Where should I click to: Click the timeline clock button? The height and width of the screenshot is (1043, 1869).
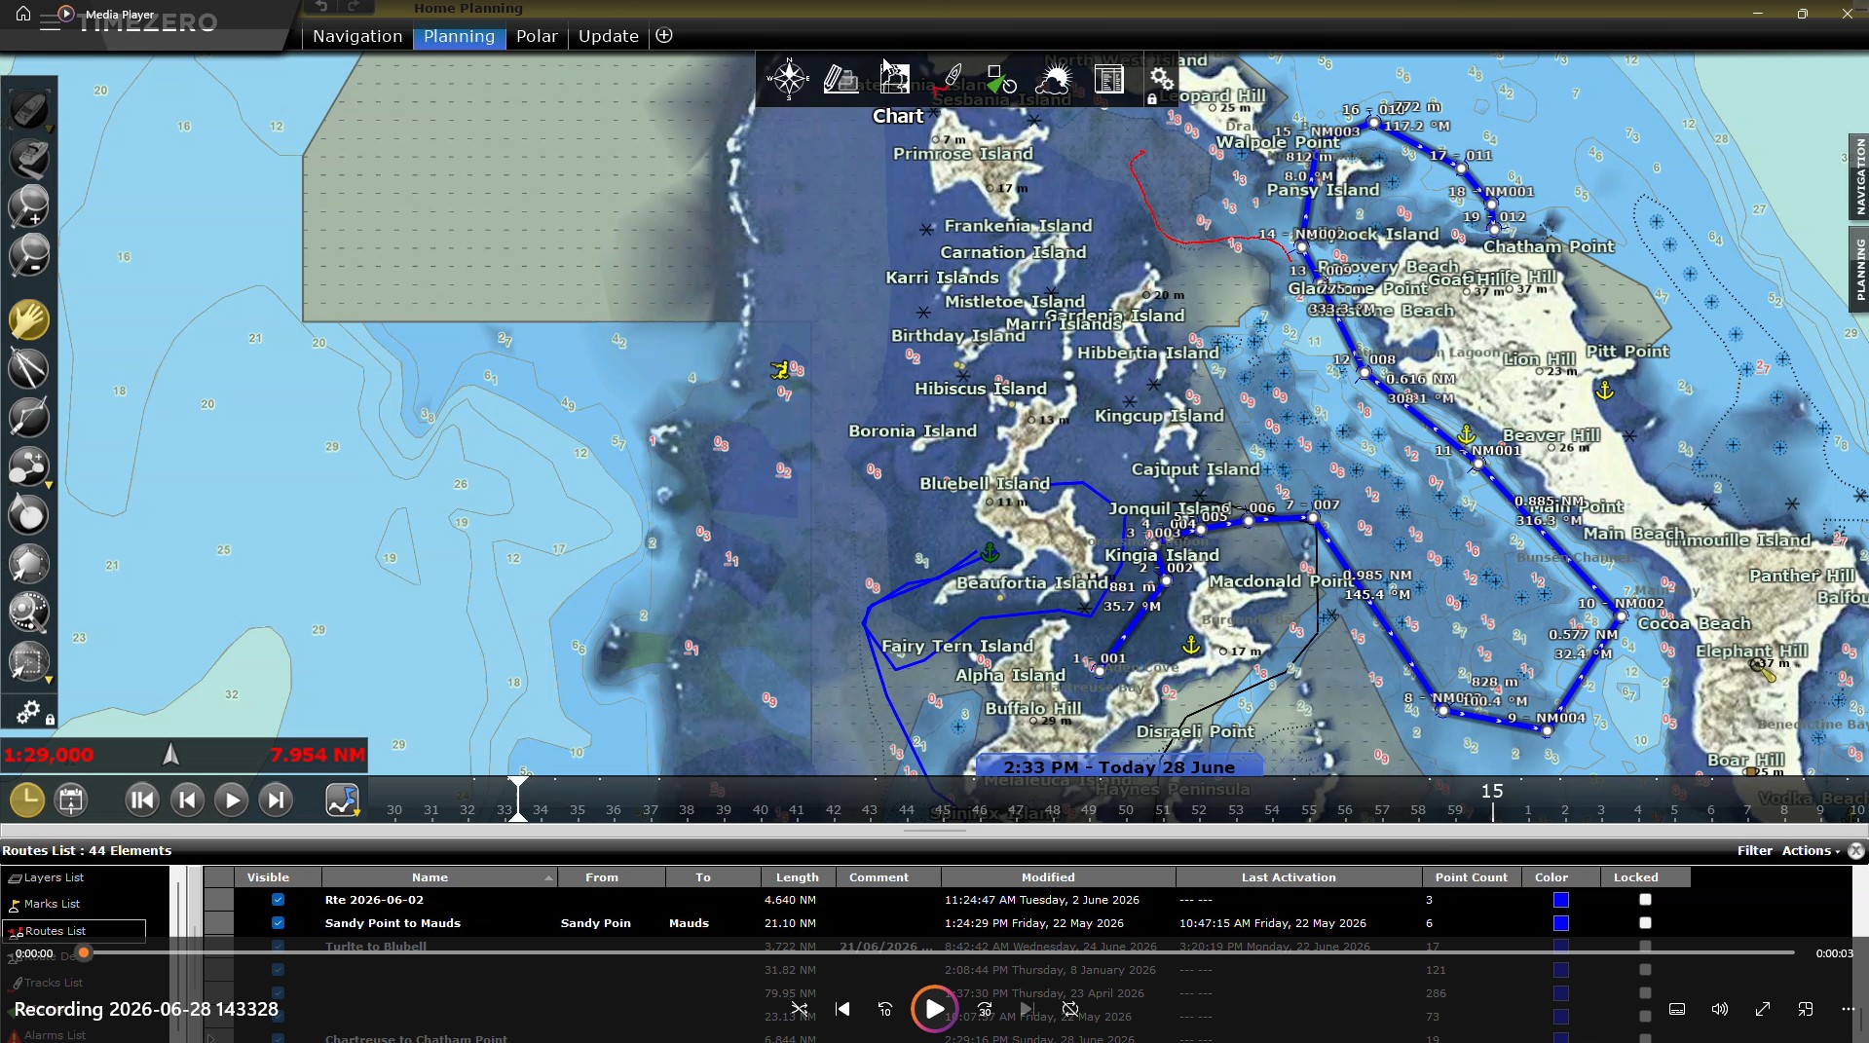27,801
